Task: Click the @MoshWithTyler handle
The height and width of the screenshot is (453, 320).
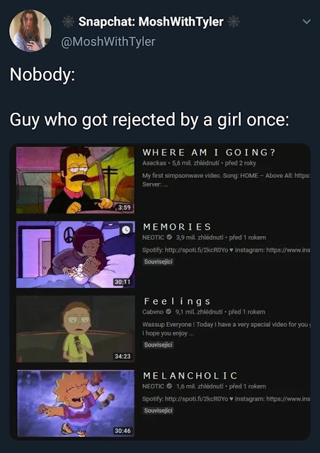Action: tap(108, 42)
